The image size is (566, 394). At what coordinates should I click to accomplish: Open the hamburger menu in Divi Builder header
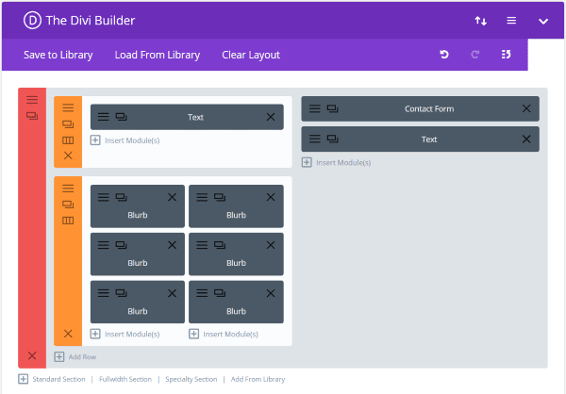(511, 21)
